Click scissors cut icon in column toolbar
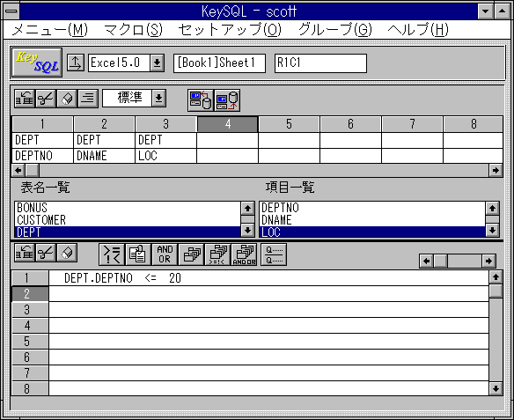 point(46,99)
